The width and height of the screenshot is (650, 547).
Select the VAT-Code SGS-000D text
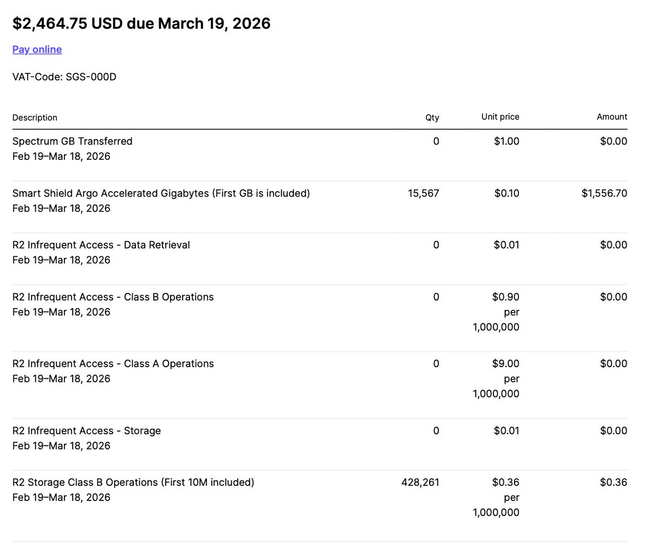coord(64,76)
